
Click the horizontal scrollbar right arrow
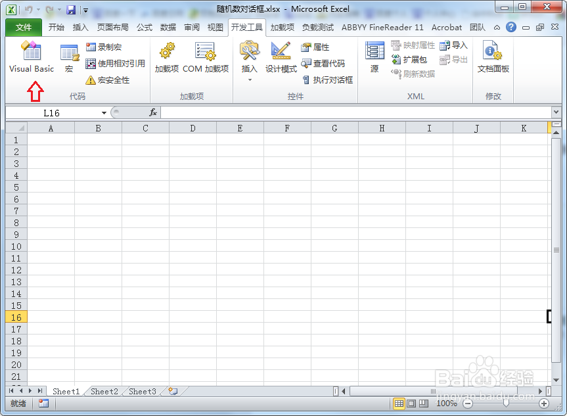click(540, 391)
